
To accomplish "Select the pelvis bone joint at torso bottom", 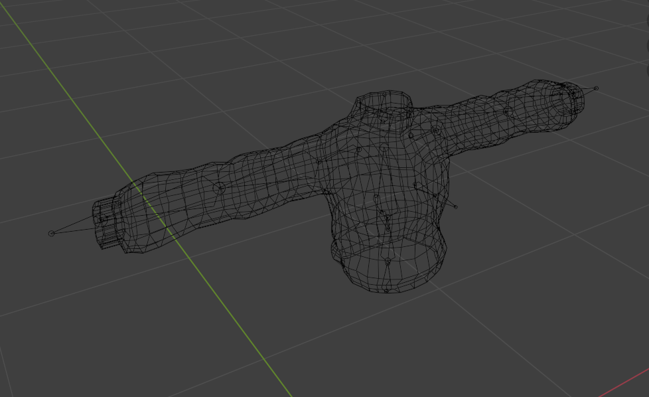I will click(x=388, y=262).
